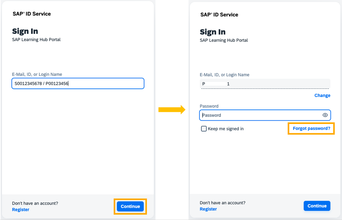Focus the E-Mail, ID, or Login Name field
Image resolution: width=342 pixels, height=220 pixels.
pyautogui.click(x=78, y=84)
